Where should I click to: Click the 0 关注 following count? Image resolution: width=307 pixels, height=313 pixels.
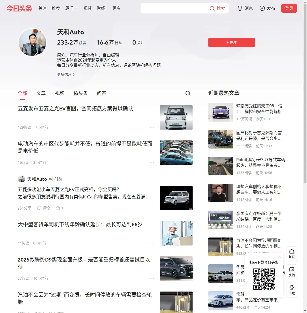[x=138, y=42]
